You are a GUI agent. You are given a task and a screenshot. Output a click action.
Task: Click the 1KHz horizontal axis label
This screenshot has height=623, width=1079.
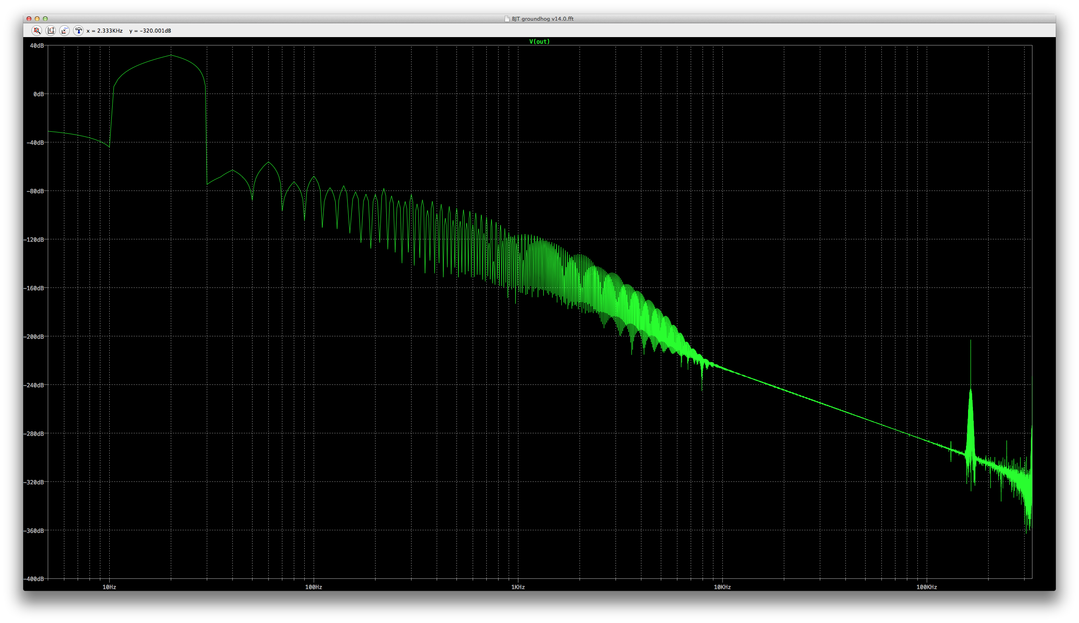518,587
